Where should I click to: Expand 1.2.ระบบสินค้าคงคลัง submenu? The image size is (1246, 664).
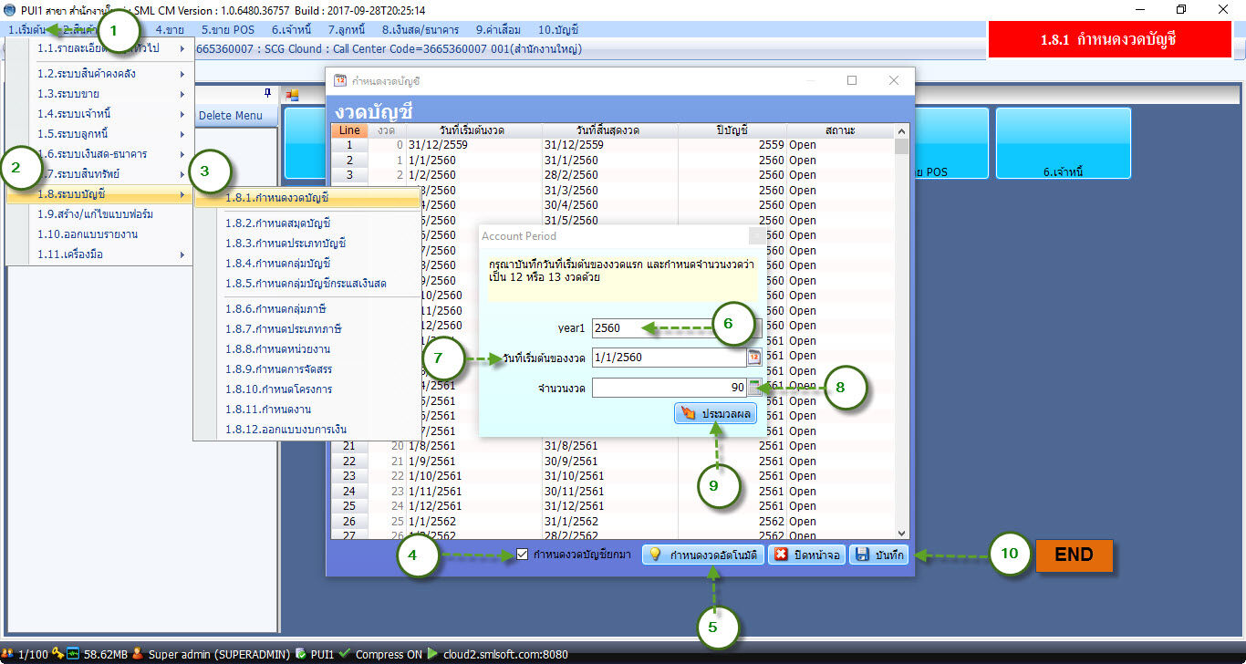(x=99, y=74)
